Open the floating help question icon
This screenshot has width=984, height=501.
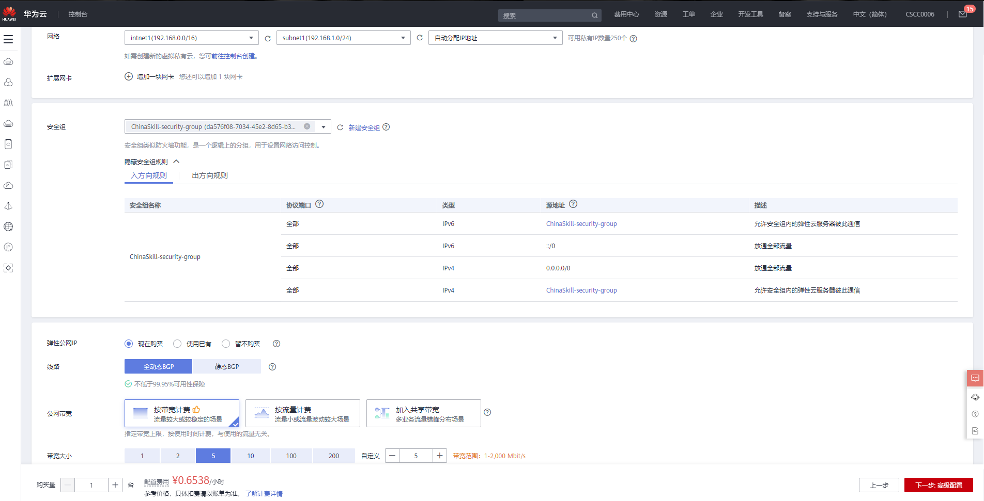click(975, 414)
